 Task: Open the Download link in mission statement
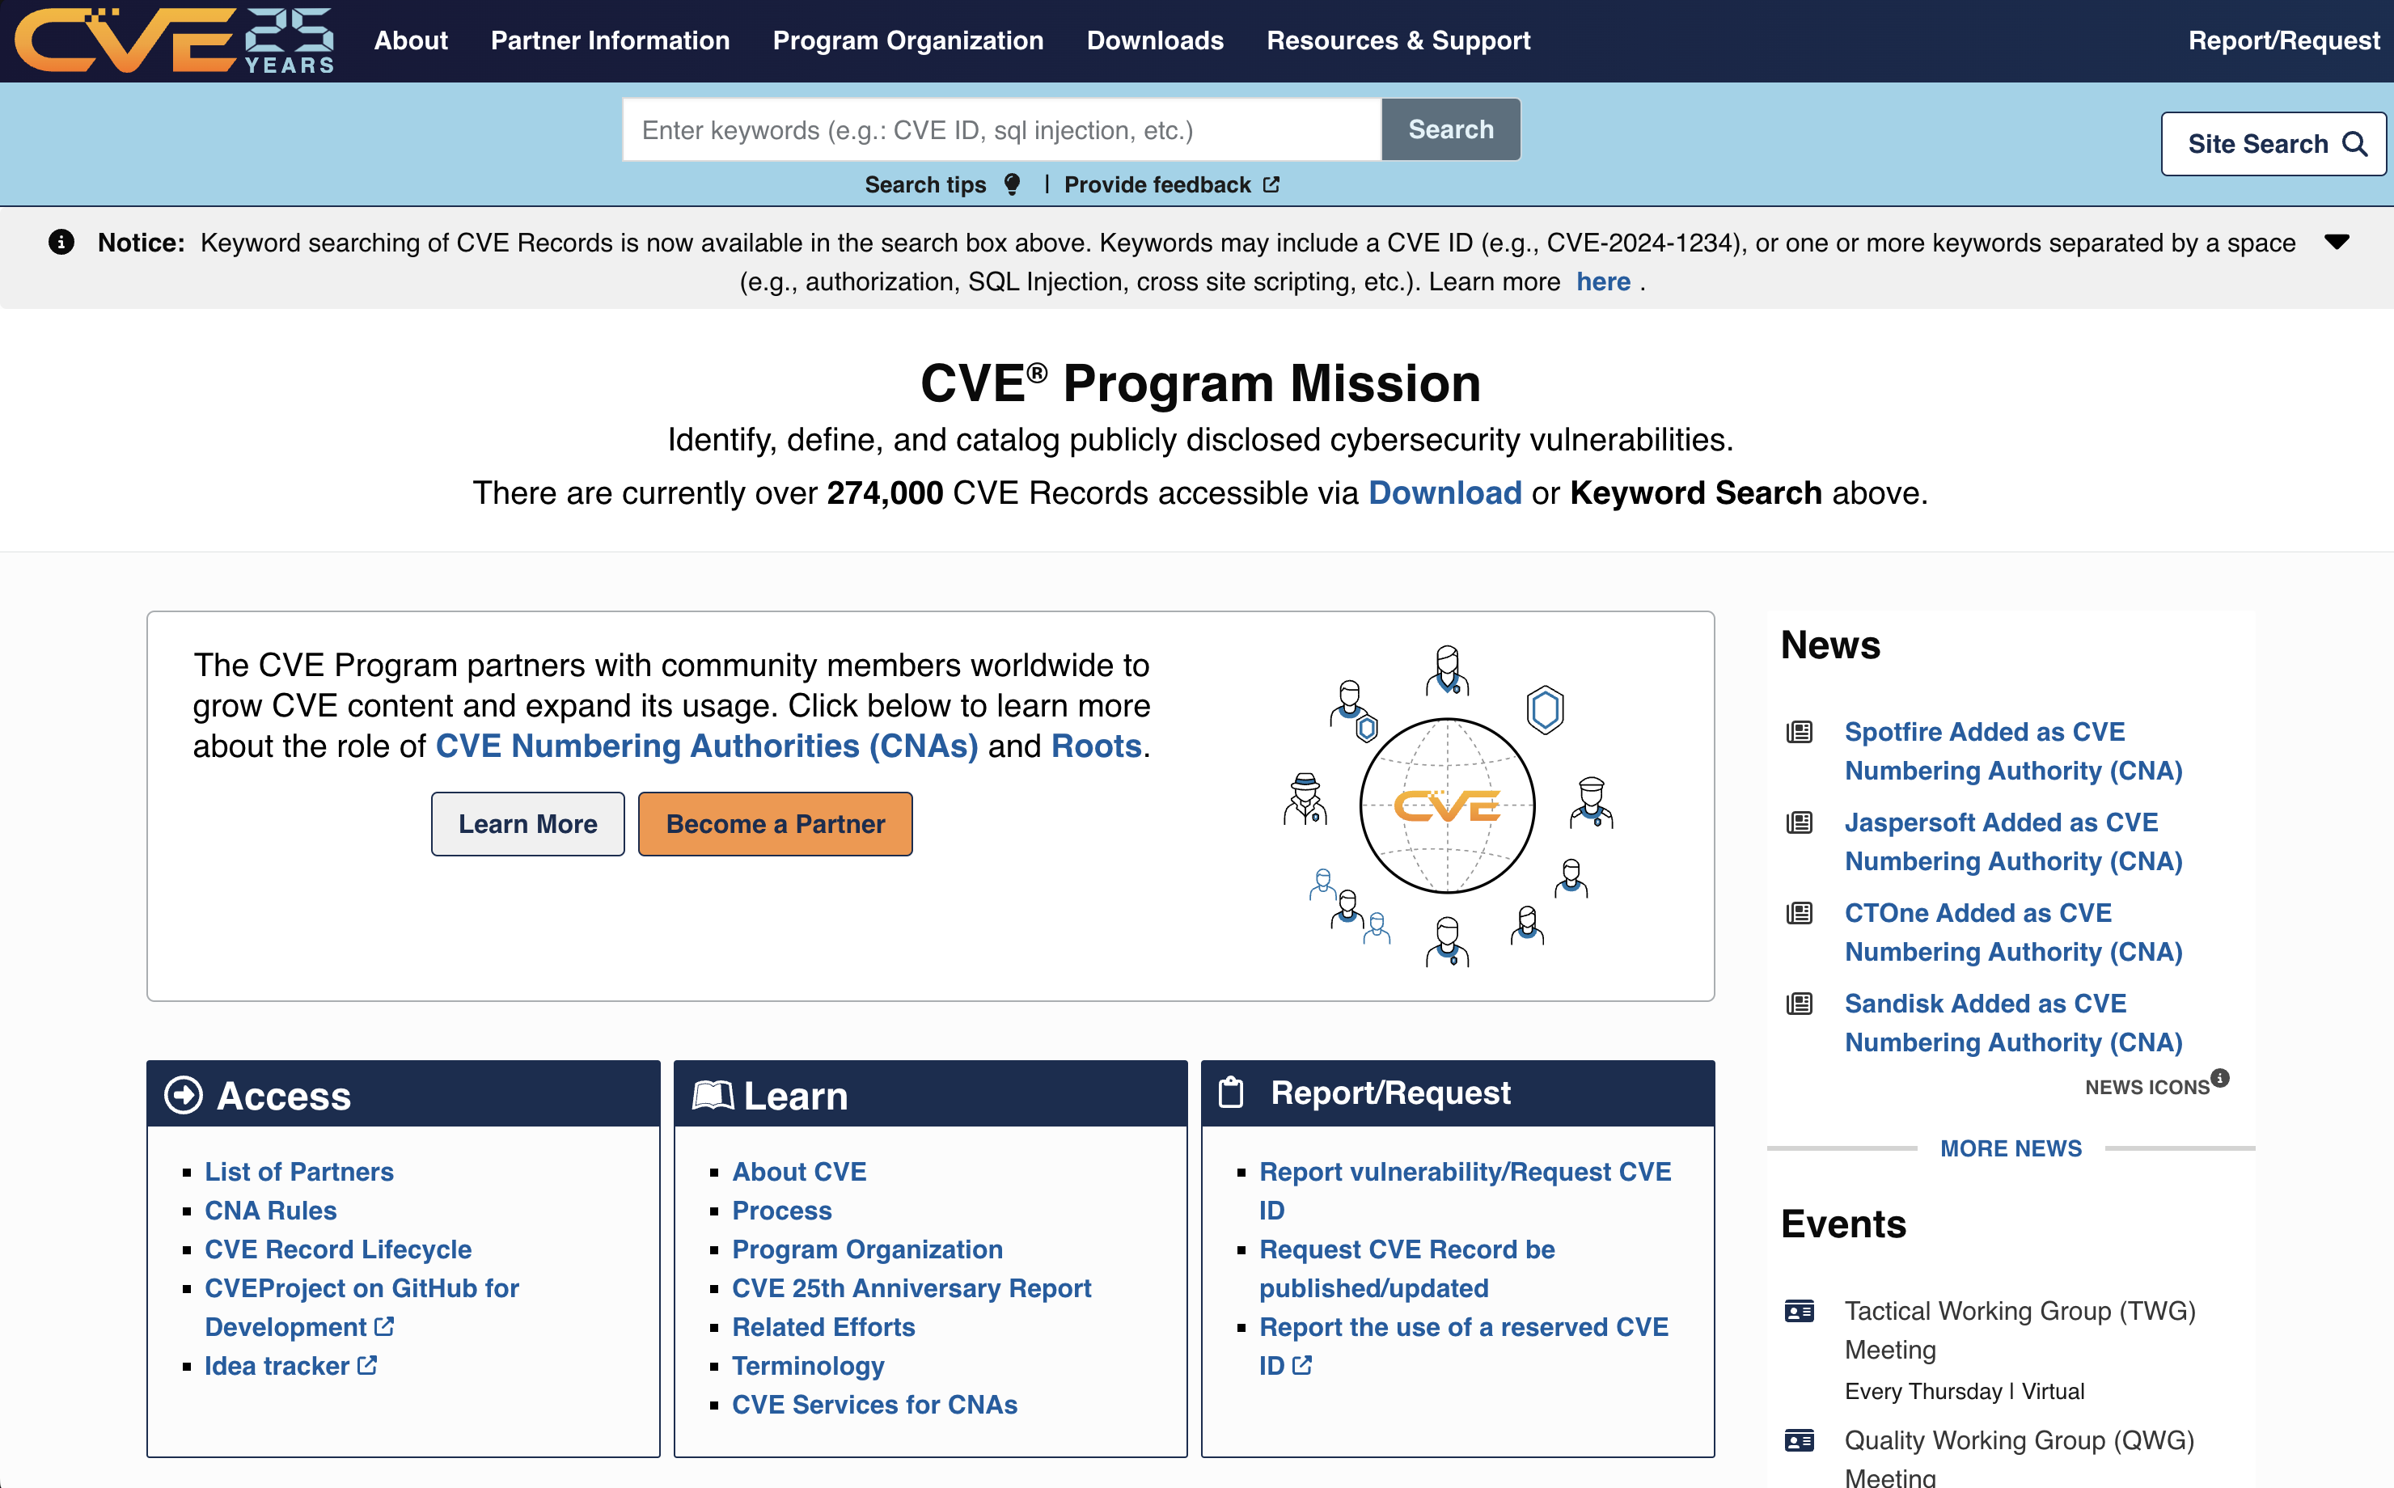click(1444, 492)
